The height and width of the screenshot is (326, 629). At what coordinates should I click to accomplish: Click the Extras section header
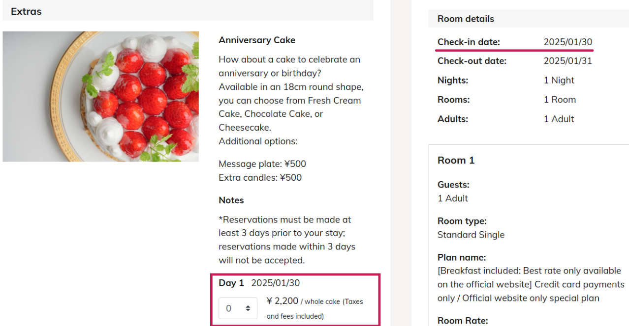point(26,11)
